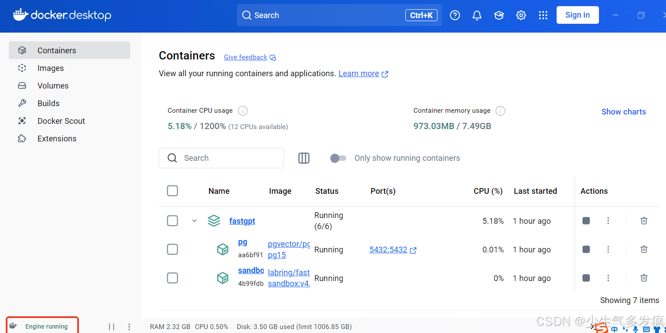Check the sandbox container checkbox

pos(172,278)
